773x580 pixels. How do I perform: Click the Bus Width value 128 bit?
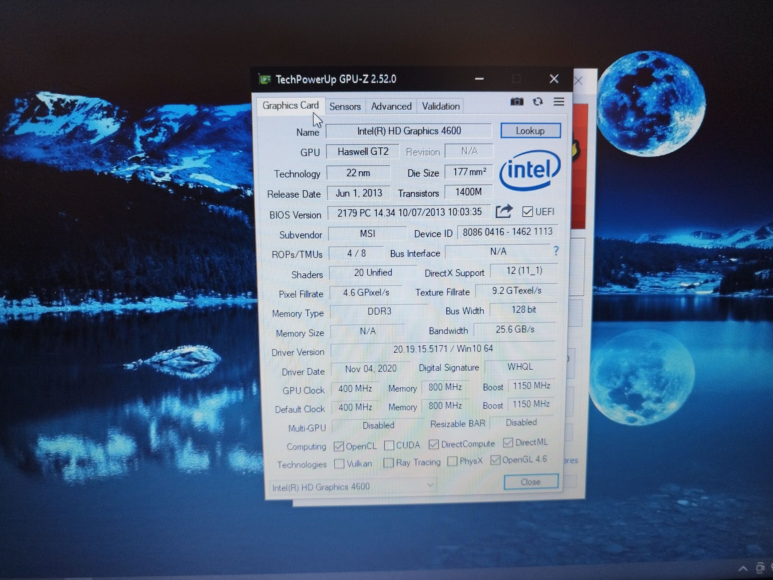click(524, 309)
